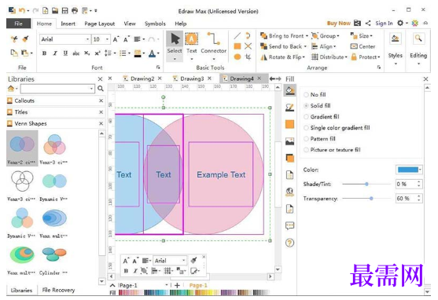Apply superscript formatting
The image size is (438, 300).
(x=98, y=53)
